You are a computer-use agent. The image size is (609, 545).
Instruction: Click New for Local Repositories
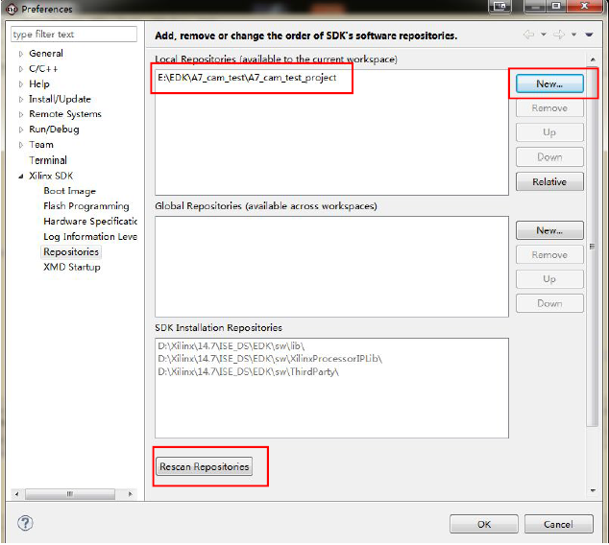(549, 84)
